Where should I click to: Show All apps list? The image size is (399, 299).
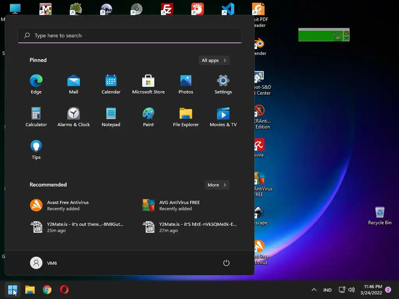click(x=214, y=60)
